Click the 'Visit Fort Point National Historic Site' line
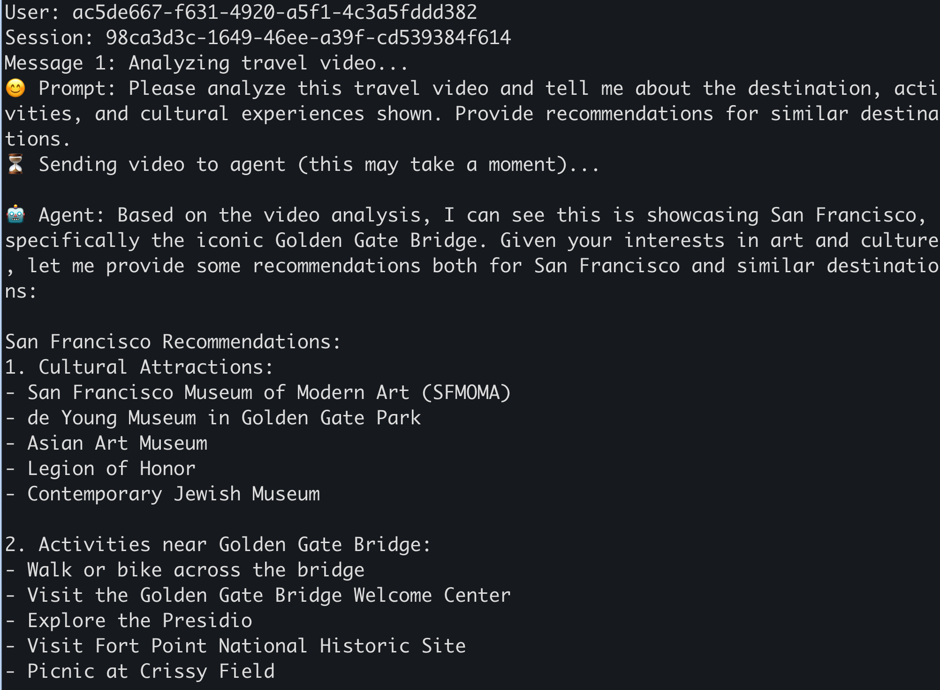Screen dimensions: 940x690 point(246,646)
